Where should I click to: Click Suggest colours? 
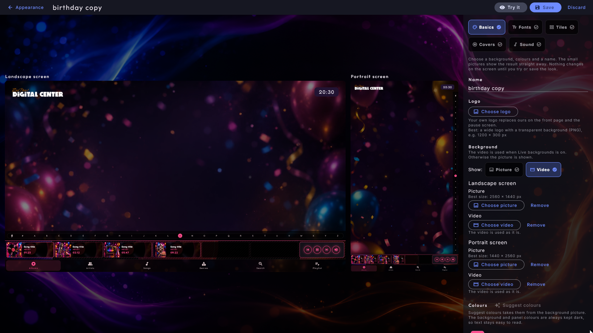(518, 305)
